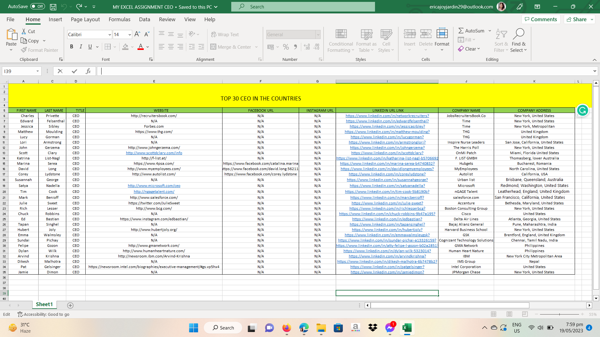Click the Increase Indent icon

click(x=201, y=47)
